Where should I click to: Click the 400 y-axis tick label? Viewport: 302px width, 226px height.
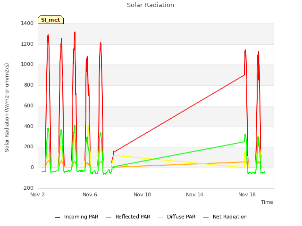click(x=29, y=126)
